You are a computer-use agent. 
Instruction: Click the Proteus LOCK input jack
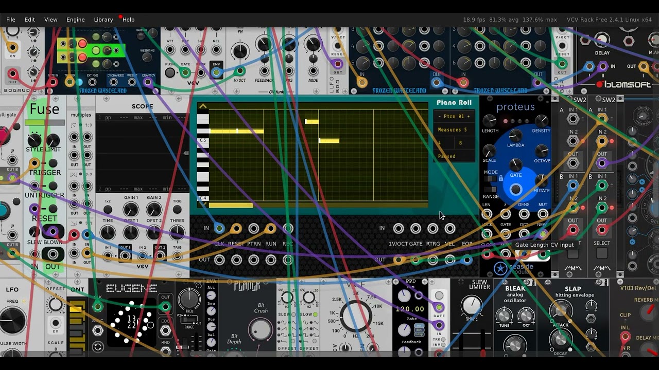(487, 234)
